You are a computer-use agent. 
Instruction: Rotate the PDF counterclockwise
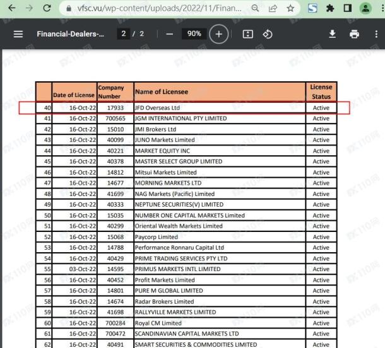coord(268,34)
